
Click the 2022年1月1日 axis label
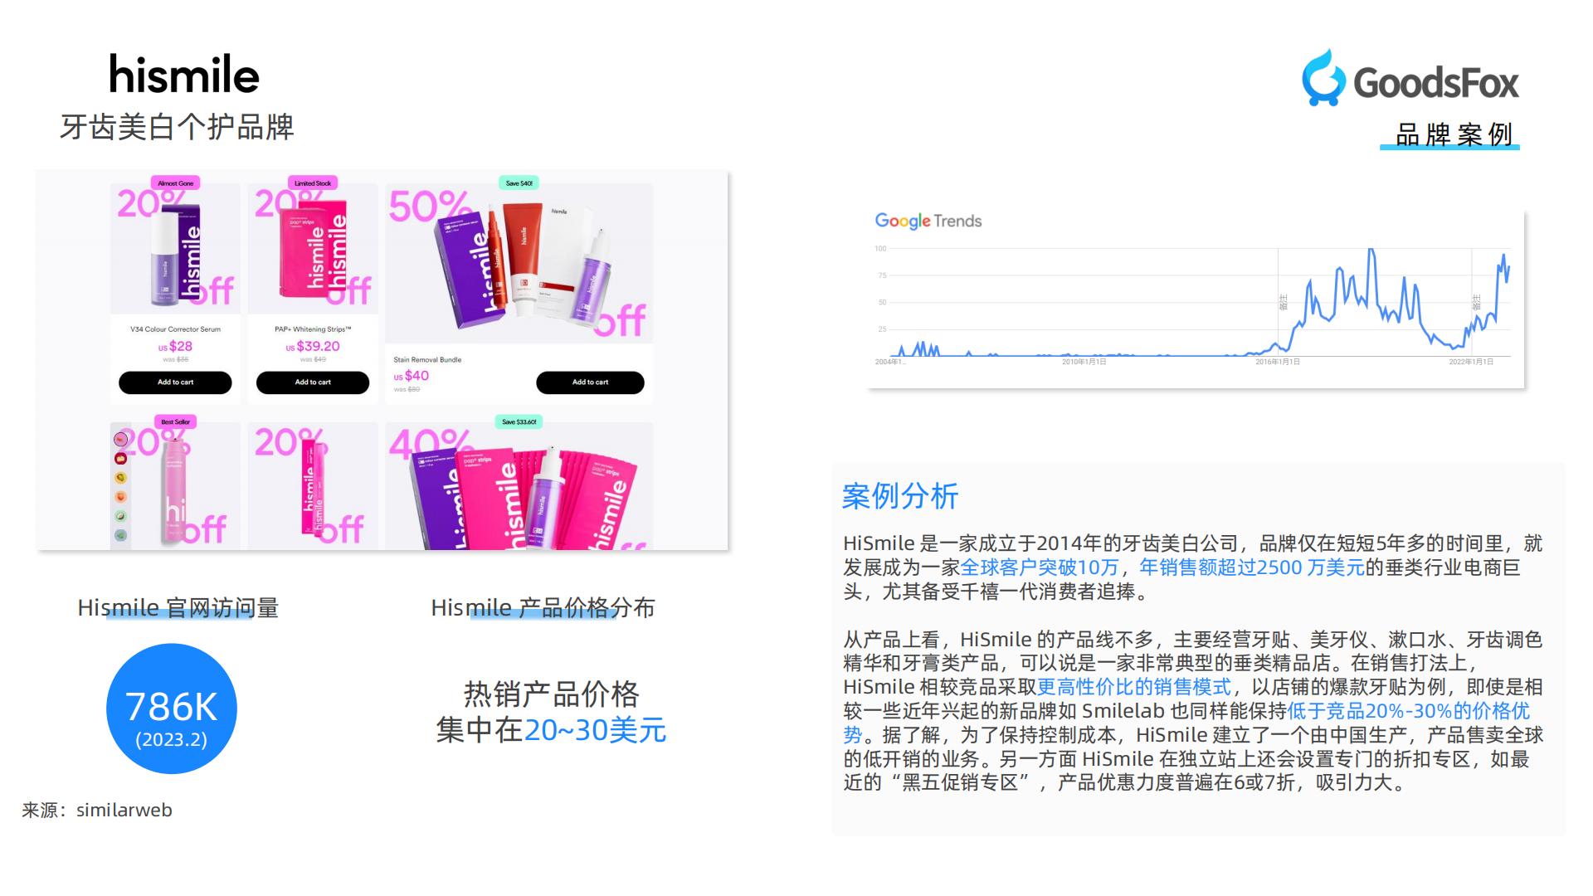point(1471,362)
